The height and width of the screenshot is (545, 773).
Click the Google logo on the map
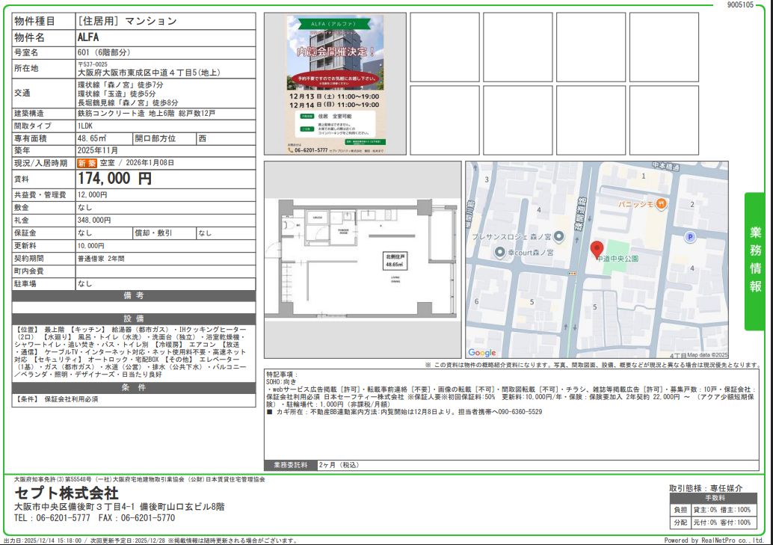pos(482,353)
